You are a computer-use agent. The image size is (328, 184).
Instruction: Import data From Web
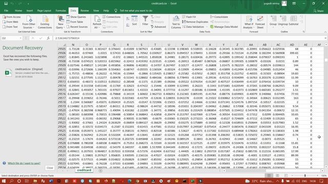[x=10, y=21]
